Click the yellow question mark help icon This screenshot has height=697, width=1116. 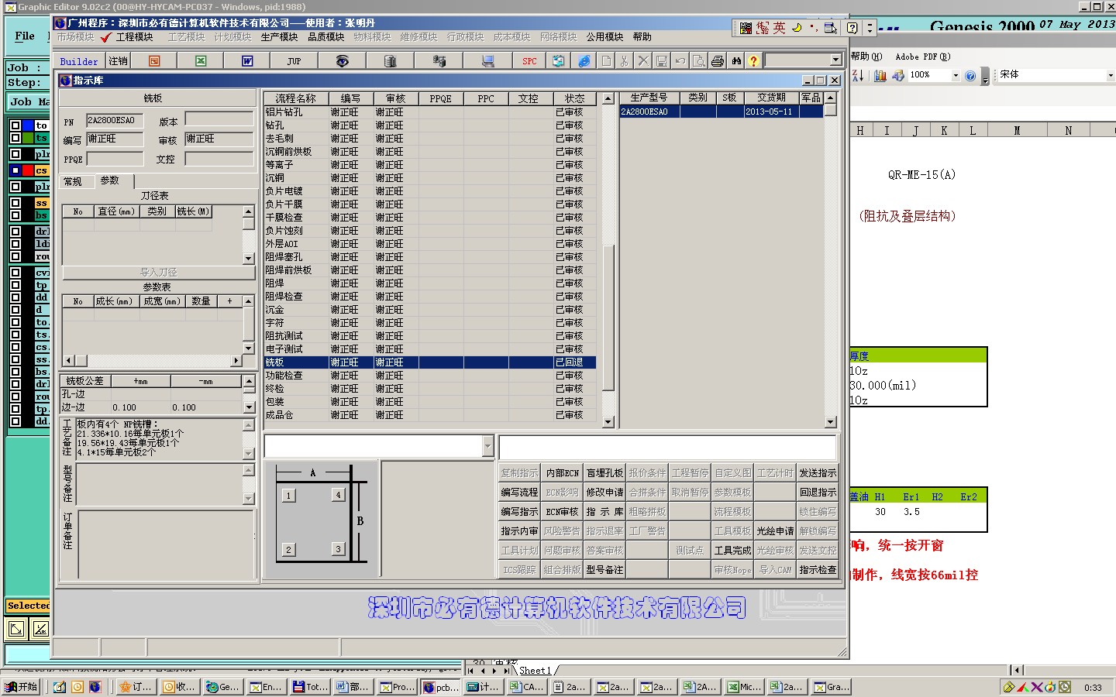tap(753, 61)
